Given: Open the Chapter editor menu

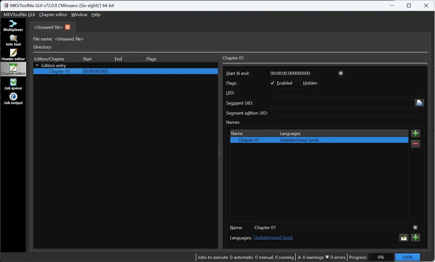Looking at the screenshot, I should point(53,15).
